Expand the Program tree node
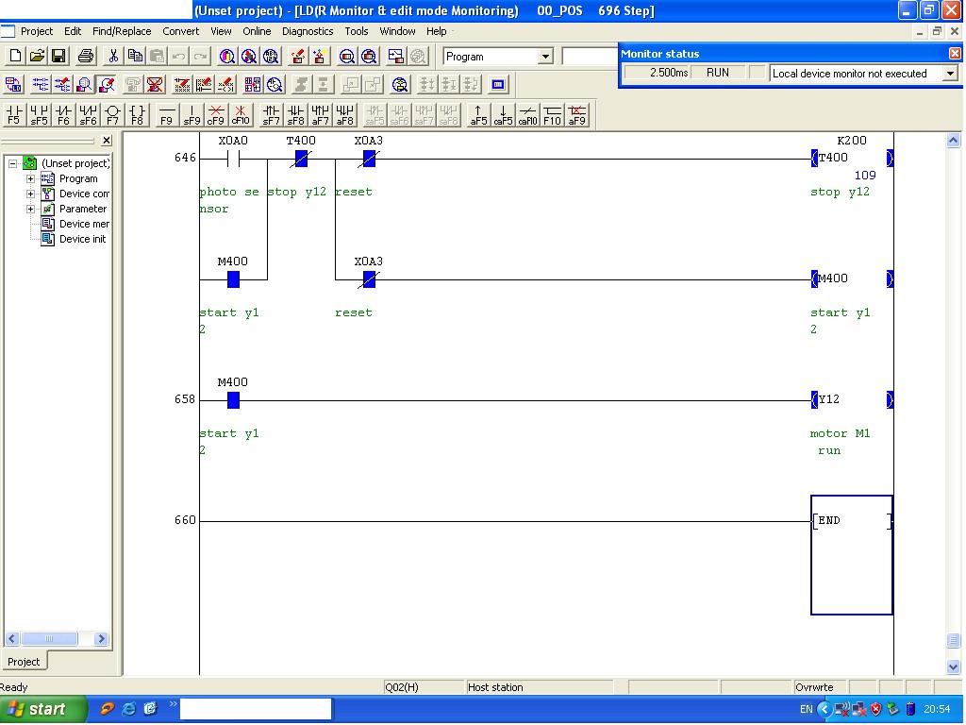The height and width of the screenshot is (725, 966). (x=32, y=178)
